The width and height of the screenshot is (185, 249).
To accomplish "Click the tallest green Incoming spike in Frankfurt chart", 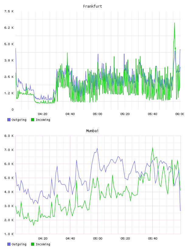I will click(175, 23).
